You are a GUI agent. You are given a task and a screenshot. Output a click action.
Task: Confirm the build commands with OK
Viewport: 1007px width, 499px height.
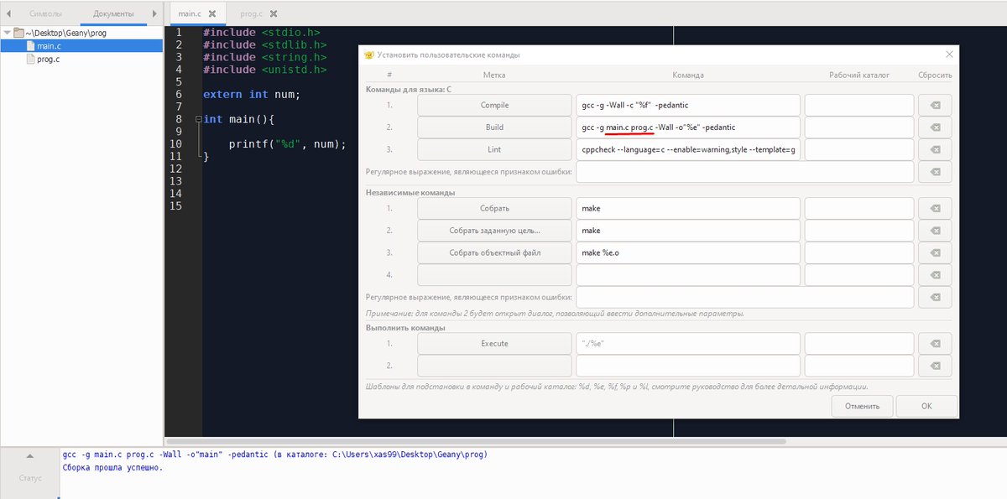(x=926, y=406)
